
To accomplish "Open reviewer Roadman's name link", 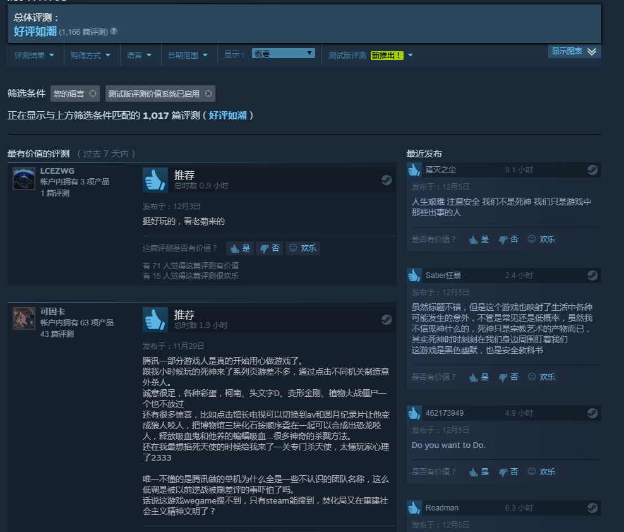I will coord(441,508).
